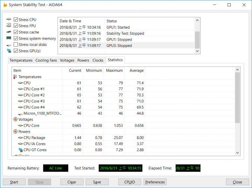Screen dimensions: 252x188
Task: Select the Voltages tab
Action: [67, 60]
